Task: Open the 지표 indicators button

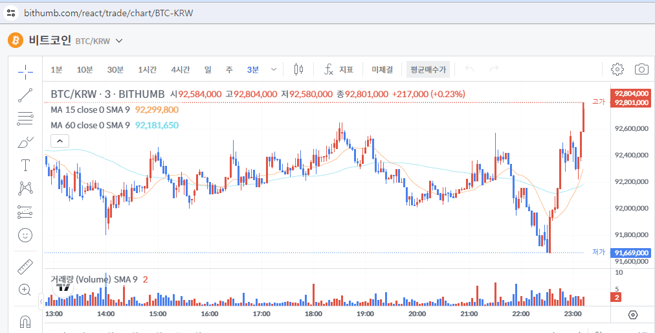Action: coord(339,69)
